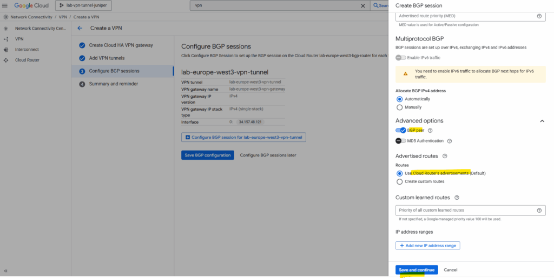Click the IPv6 warning triangle icon
Image resolution: width=554 pixels, height=278 pixels.
(x=406, y=74)
